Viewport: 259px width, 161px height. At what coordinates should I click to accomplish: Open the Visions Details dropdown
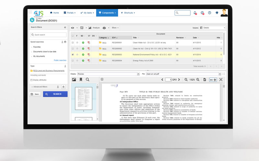(212, 28)
